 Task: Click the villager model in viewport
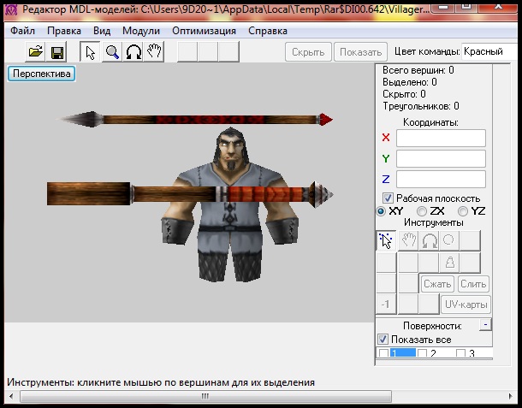pos(229,206)
